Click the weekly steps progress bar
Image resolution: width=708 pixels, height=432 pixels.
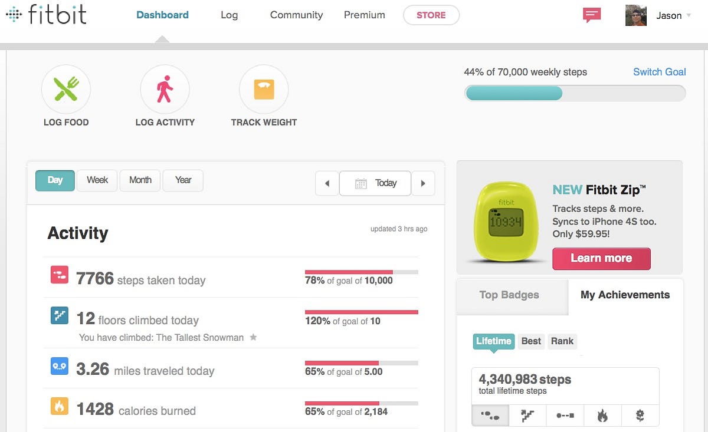(575, 93)
